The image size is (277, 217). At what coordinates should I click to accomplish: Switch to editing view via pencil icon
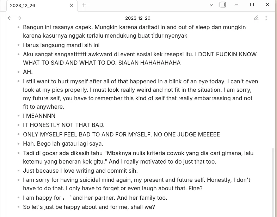coord(256,18)
